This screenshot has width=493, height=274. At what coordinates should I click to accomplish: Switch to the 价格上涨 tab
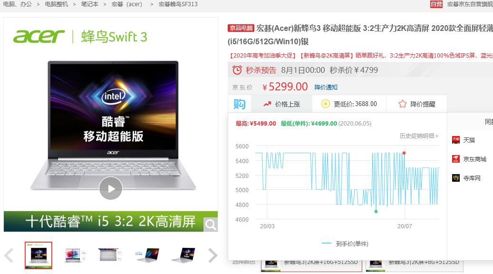[x=282, y=104]
